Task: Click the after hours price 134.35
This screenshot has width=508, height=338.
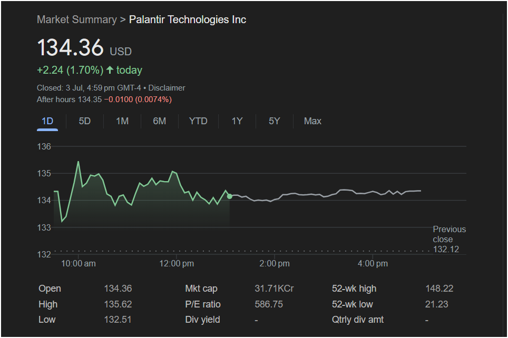Action: [90, 100]
